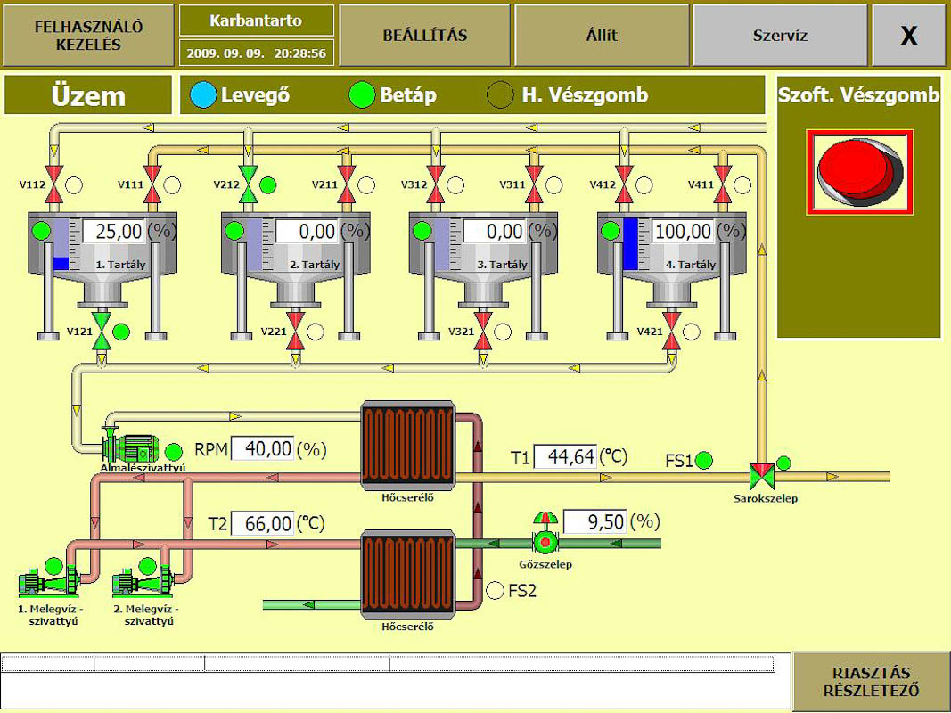Viewport: 951px width, 713px height.
Task: Click the Állít button
Action: click(x=602, y=36)
